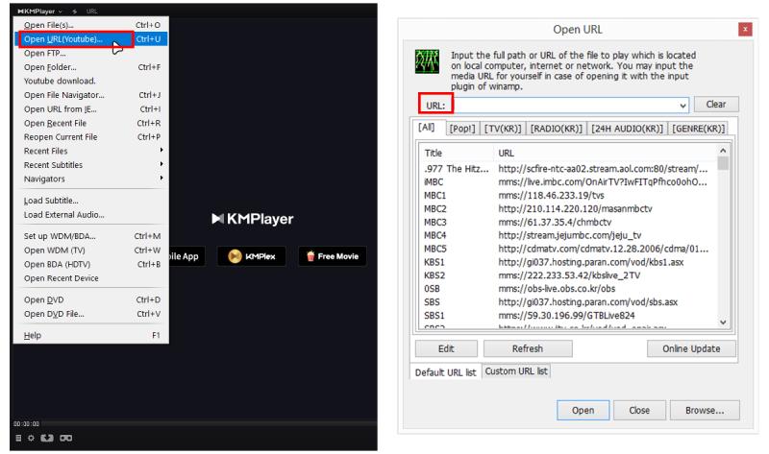
Task: Open Help from the menu
Action: (91, 336)
